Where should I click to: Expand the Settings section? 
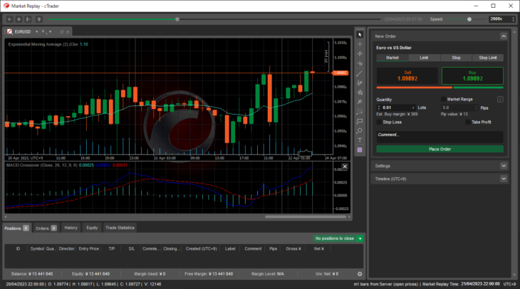(x=504, y=166)
